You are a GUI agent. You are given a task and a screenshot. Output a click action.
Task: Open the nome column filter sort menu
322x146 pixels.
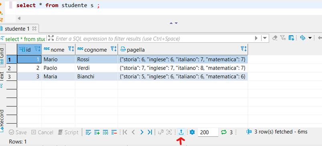click(71, 49)
